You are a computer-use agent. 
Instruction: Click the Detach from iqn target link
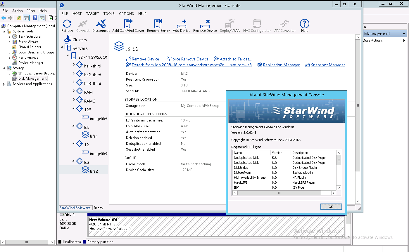(191, 65)
